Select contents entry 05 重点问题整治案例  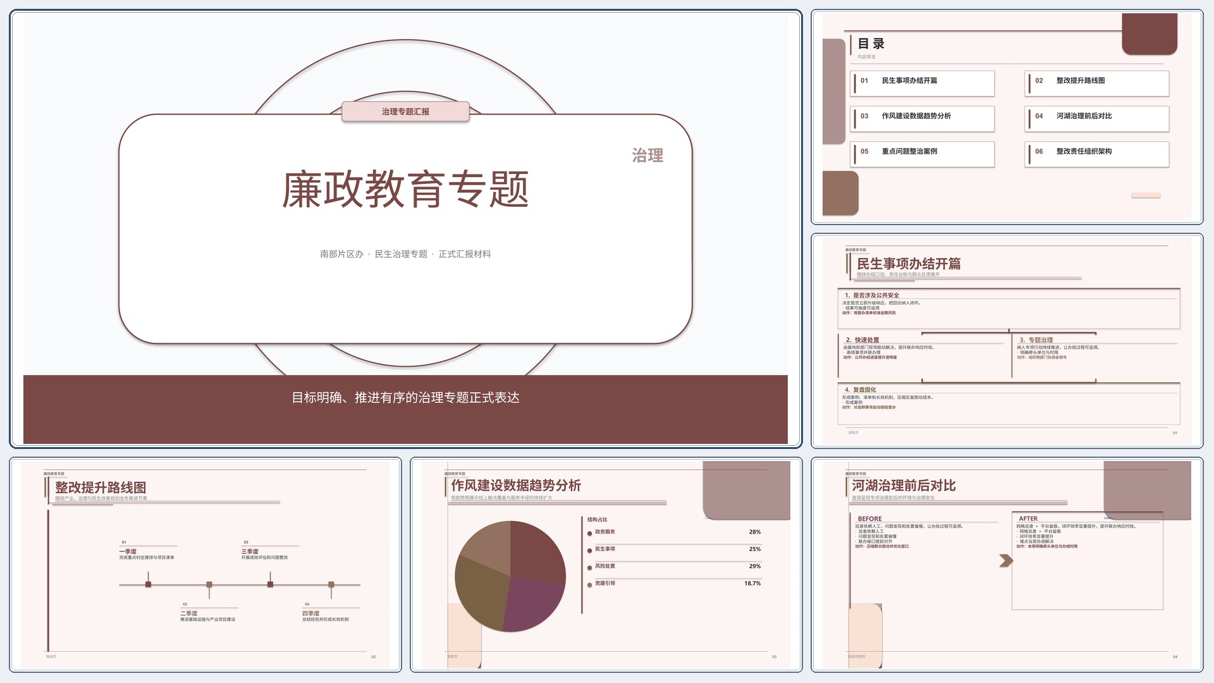923,154
